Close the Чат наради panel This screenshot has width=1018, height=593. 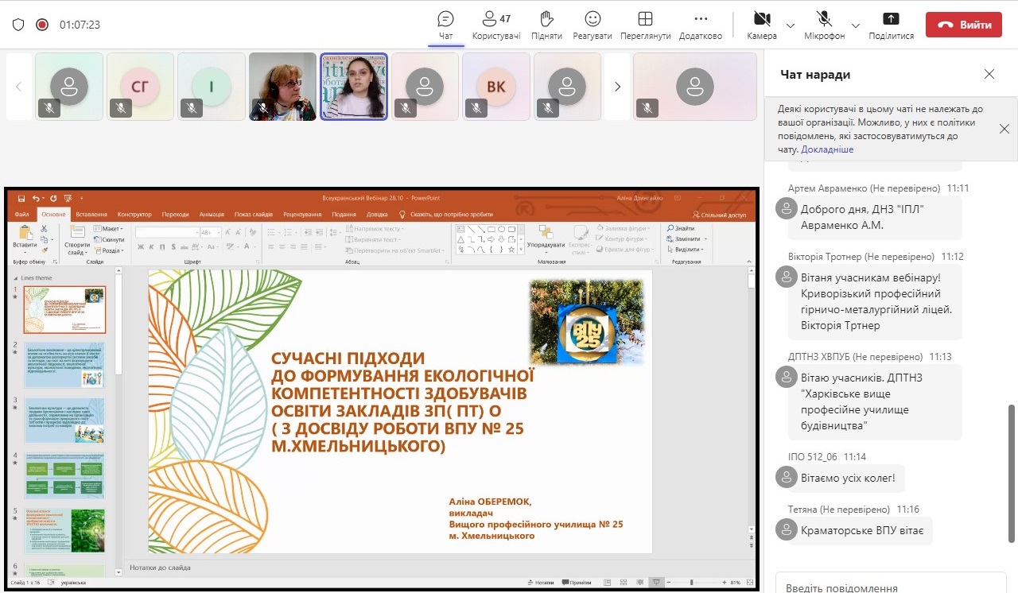coord(989,74)
